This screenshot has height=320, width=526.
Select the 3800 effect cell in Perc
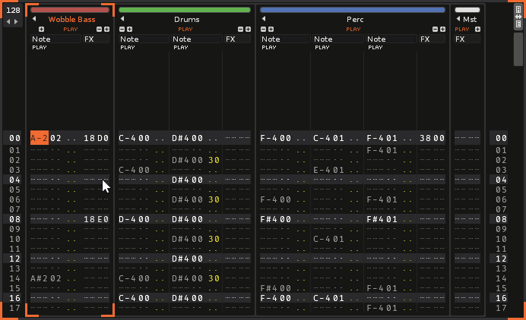433,138
